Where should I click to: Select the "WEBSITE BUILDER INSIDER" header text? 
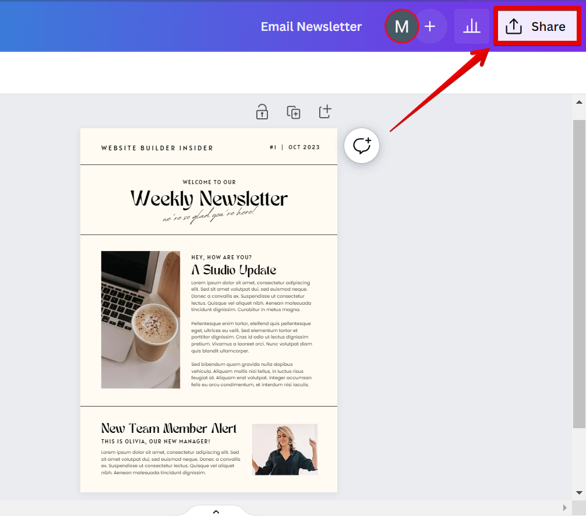point(157,148)
